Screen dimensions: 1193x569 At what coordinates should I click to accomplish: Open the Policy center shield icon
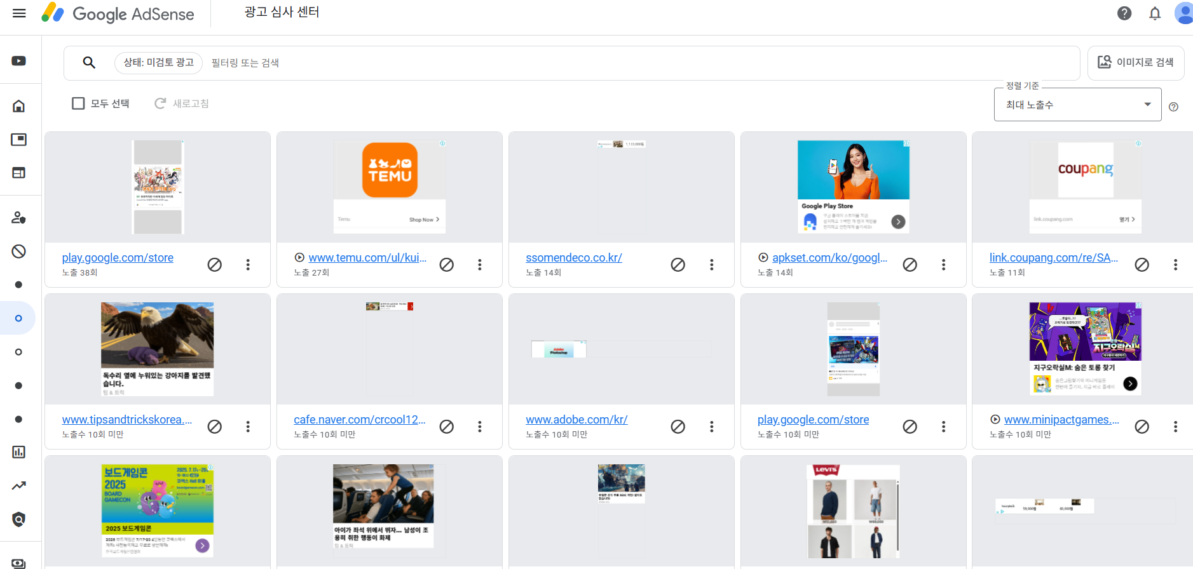19,519
